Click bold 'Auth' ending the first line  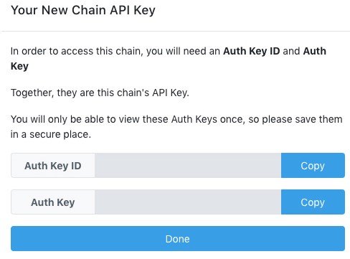coord(315,51)
